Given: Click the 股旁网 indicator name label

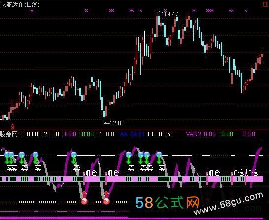Looking at the screenshot, I should pyautogui.click(x=9, y=134).
